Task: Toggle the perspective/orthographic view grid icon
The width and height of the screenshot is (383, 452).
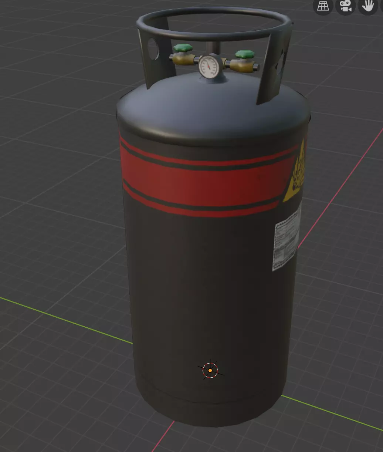Action: coord(323,6)
